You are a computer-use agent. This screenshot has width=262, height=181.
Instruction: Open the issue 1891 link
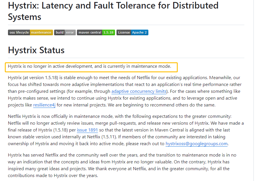point(87,130)
